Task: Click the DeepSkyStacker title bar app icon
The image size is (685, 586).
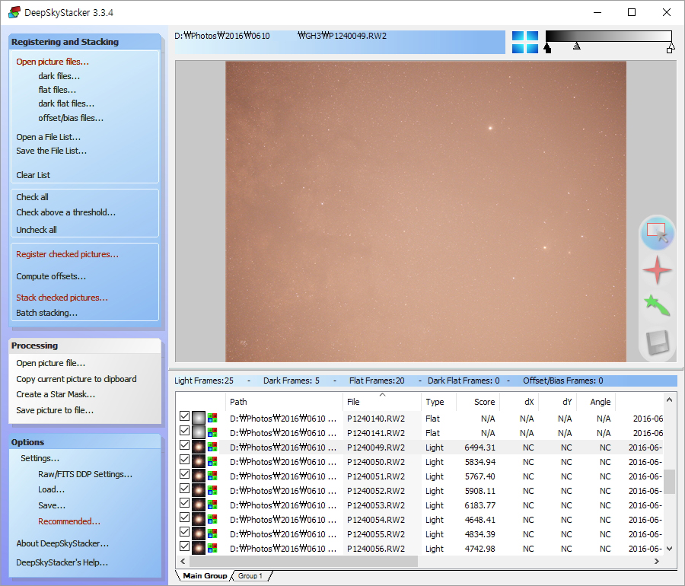Action: click(14, 12)
